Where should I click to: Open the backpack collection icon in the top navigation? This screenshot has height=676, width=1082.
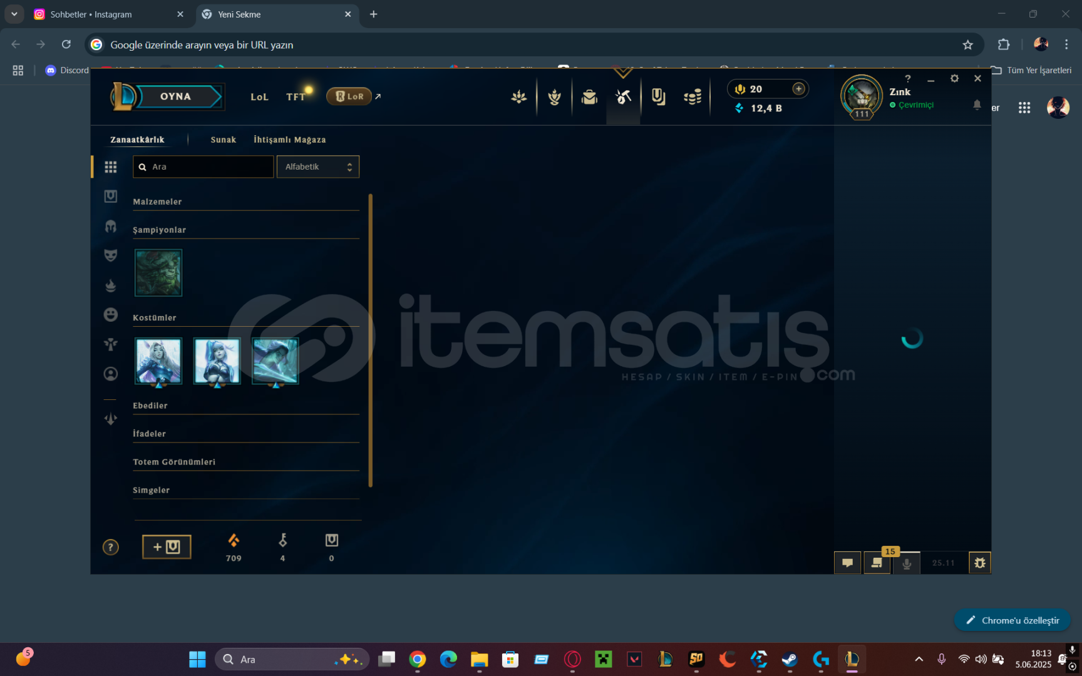tap(589, 97)
